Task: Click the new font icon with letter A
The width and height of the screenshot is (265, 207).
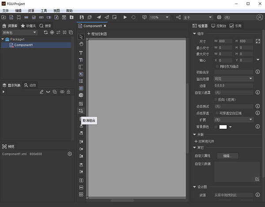Action: (x=57, y=17)
